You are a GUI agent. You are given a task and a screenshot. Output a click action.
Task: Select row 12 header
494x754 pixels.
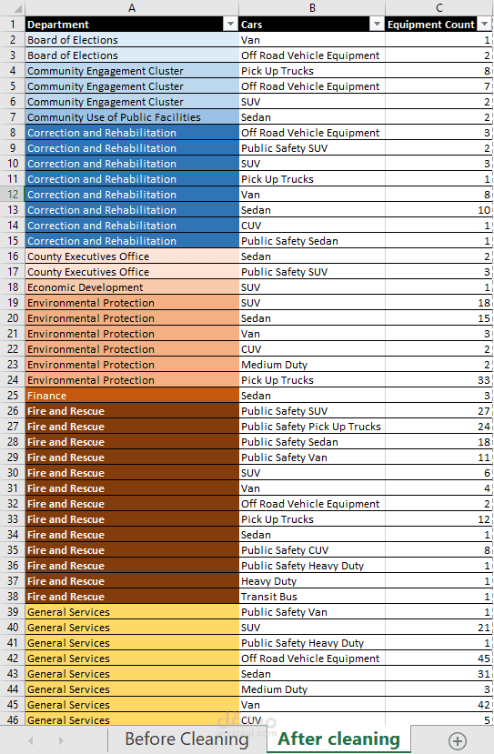(13, 195)
